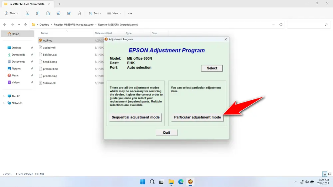Select Home in navigation pane
This screenshot has height=187, width=333.
[17, 34]
